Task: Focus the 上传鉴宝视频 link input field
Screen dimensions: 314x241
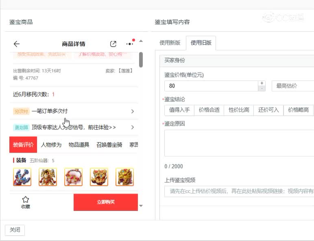Action: pyautogui.click(x=239, y=192)
